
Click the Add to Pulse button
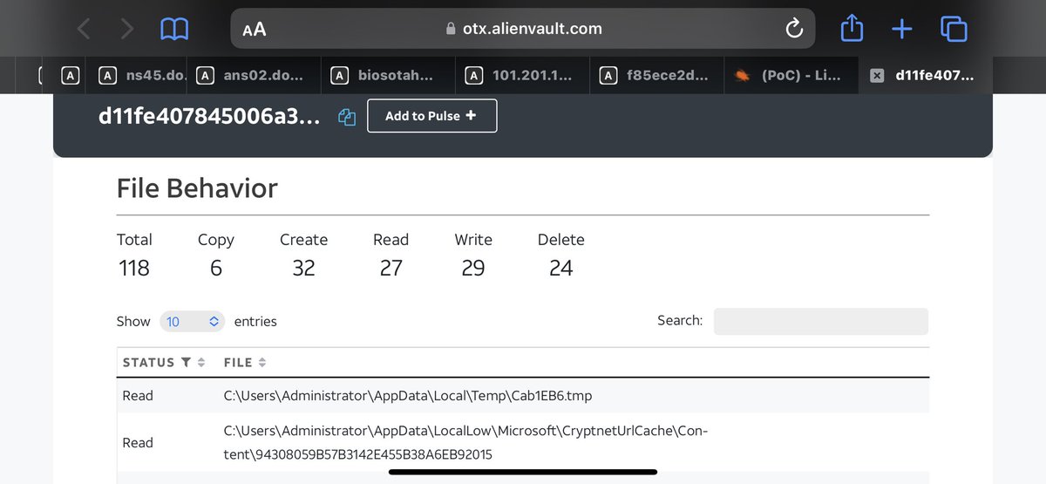[431, 116]
